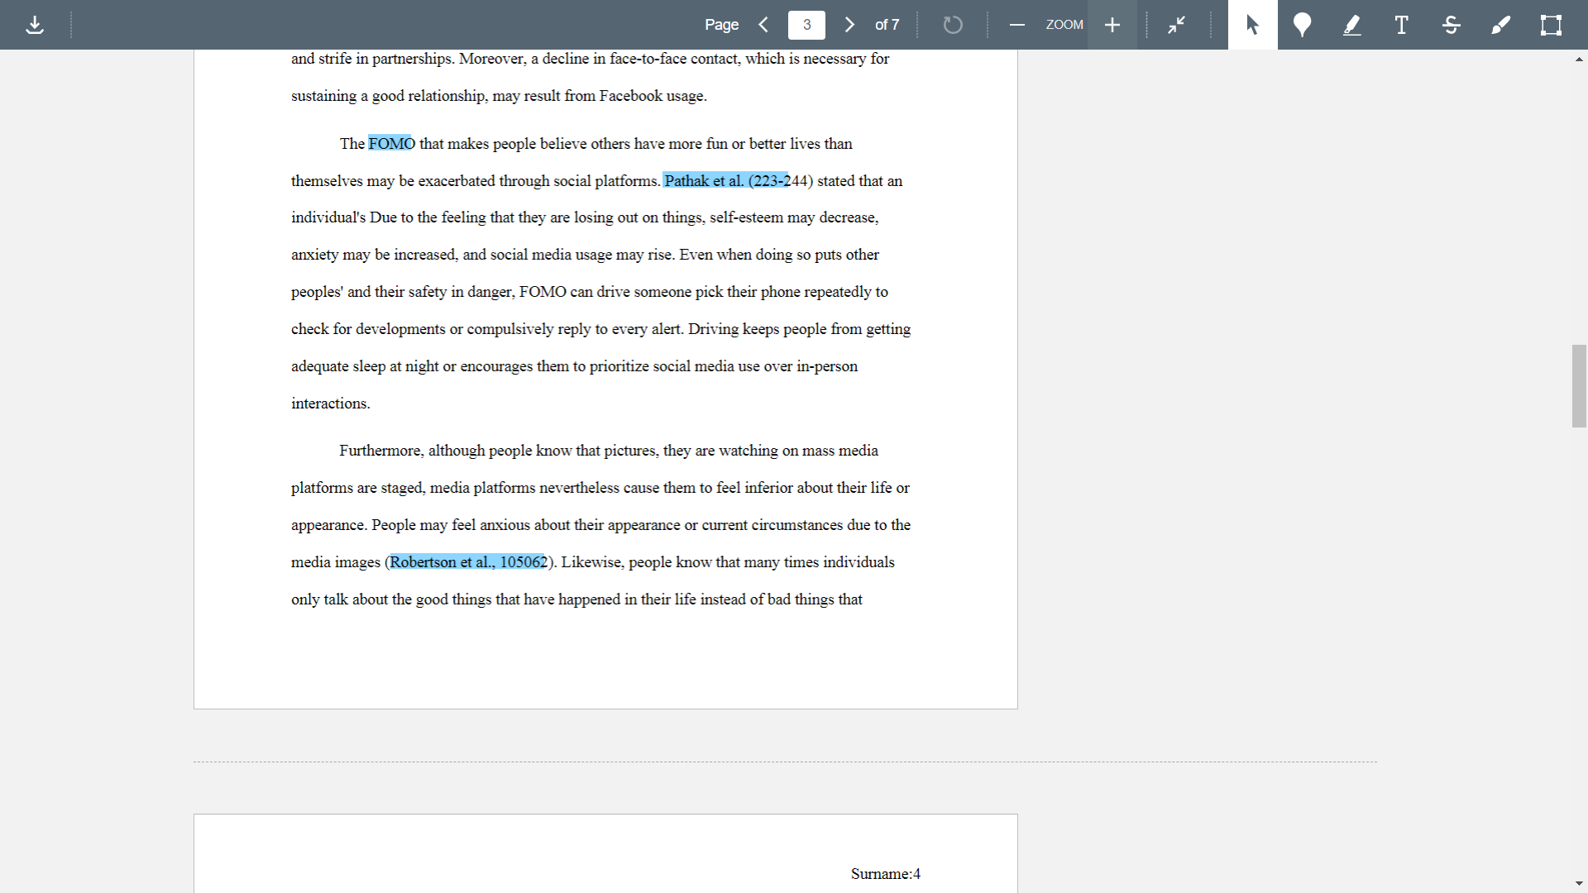Select the rectangle area selection tool
1588x893 pixels.
tap(1551, 25)
